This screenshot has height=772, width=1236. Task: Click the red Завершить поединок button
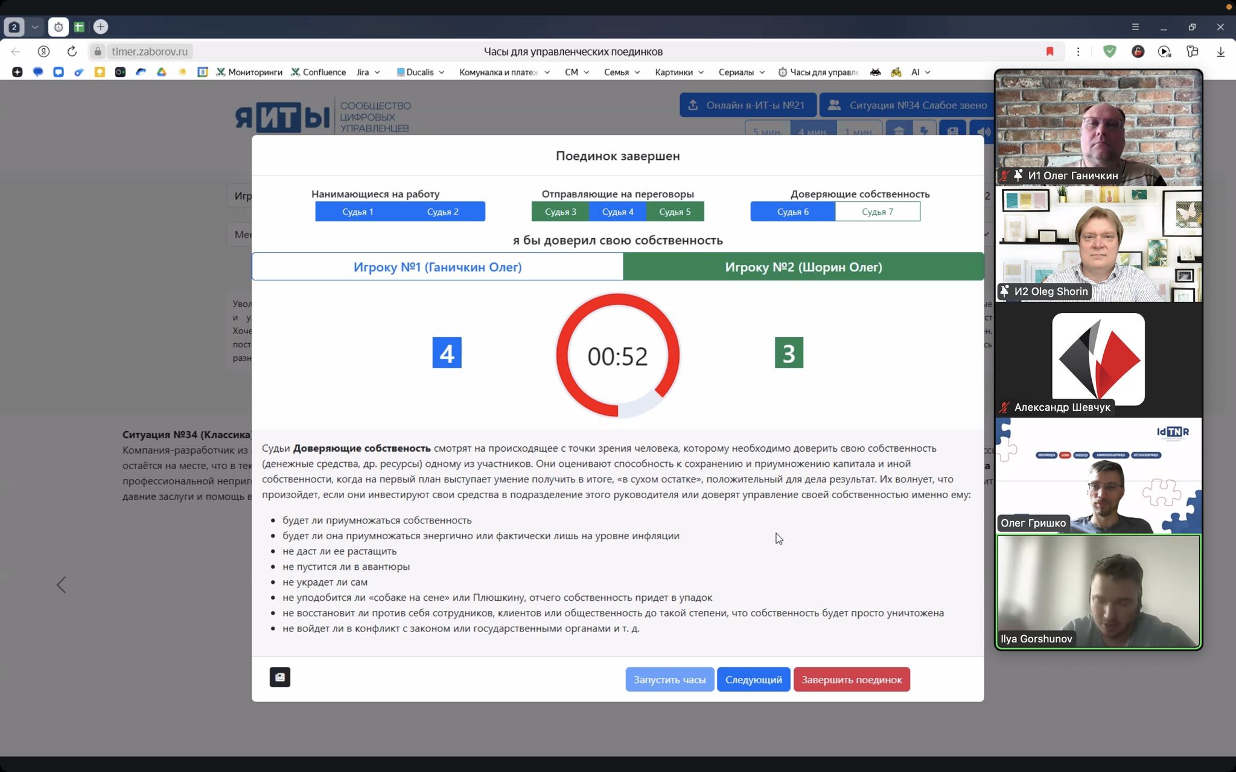(851, 680)
